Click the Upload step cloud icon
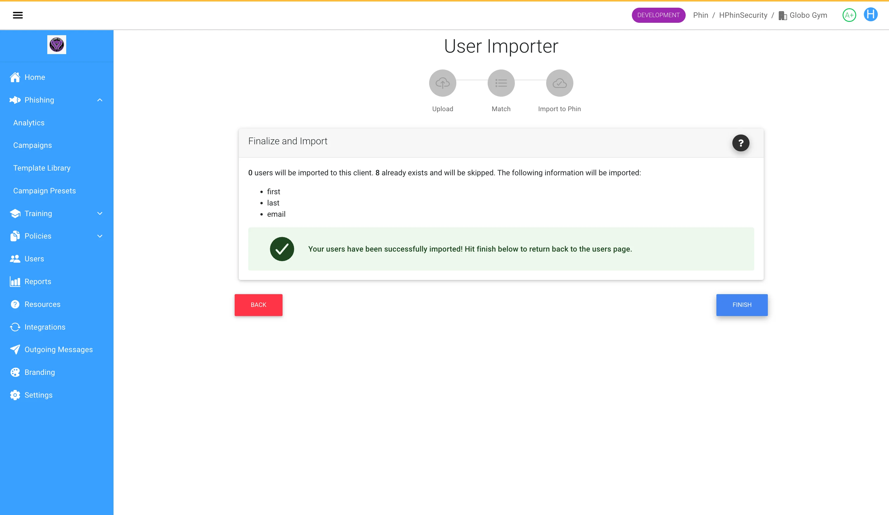The height and width of the screenshot is (515, 889). (443, 83)
